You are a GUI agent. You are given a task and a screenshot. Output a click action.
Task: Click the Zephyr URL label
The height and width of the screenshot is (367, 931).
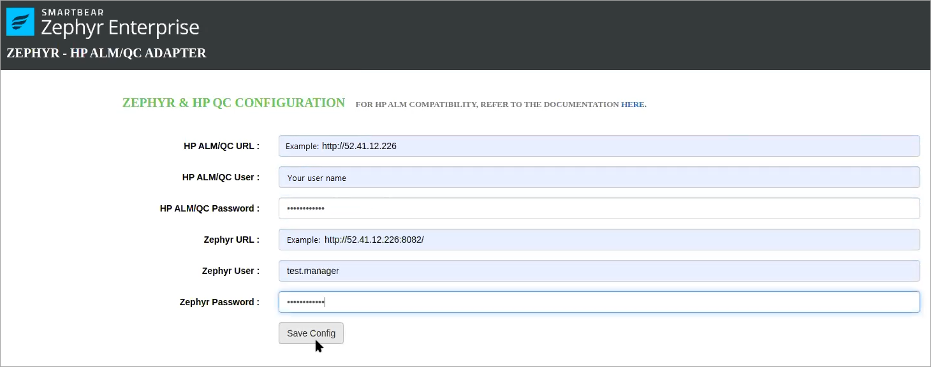tap(231, 240)
